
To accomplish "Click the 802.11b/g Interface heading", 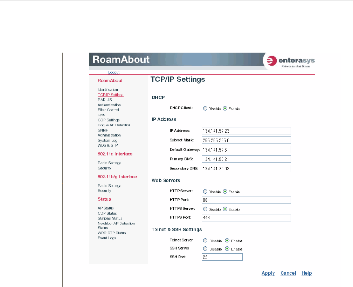I will (117, 177).
